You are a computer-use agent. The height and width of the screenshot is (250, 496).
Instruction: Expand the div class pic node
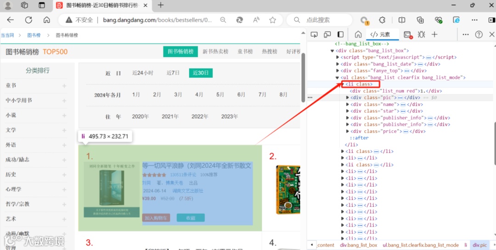point(348,98)
